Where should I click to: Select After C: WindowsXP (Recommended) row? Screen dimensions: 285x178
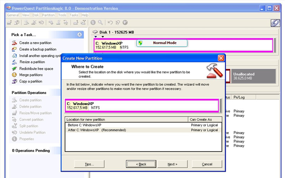click(x=143, y=130)
